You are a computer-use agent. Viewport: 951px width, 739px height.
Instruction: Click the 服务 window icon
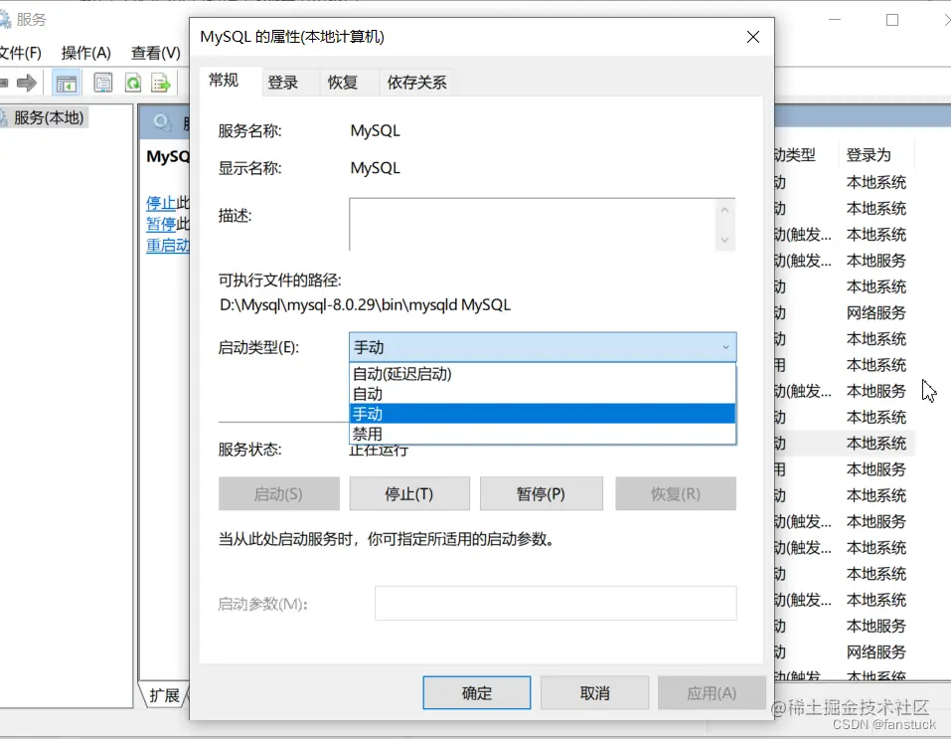(10, 17)
